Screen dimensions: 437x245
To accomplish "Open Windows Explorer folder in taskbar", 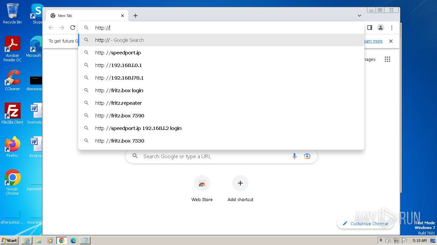I will click(x=39, y=241).
